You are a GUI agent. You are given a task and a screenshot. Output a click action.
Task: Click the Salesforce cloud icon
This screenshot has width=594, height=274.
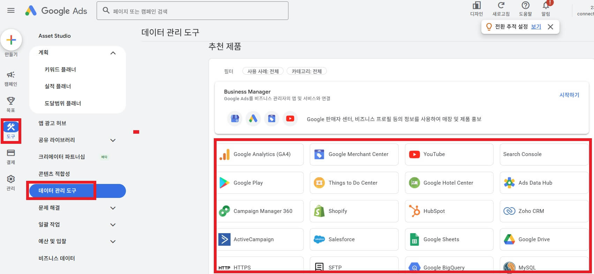(x=319, y=239)
